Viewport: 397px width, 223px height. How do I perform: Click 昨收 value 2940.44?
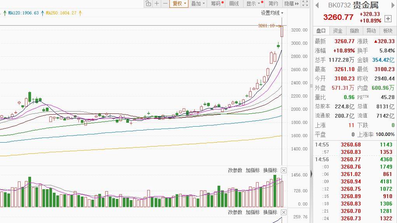[x=384, y=79]
